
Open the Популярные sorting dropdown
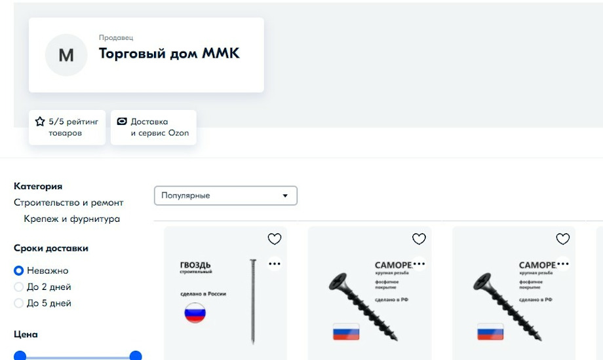(225, 196)
